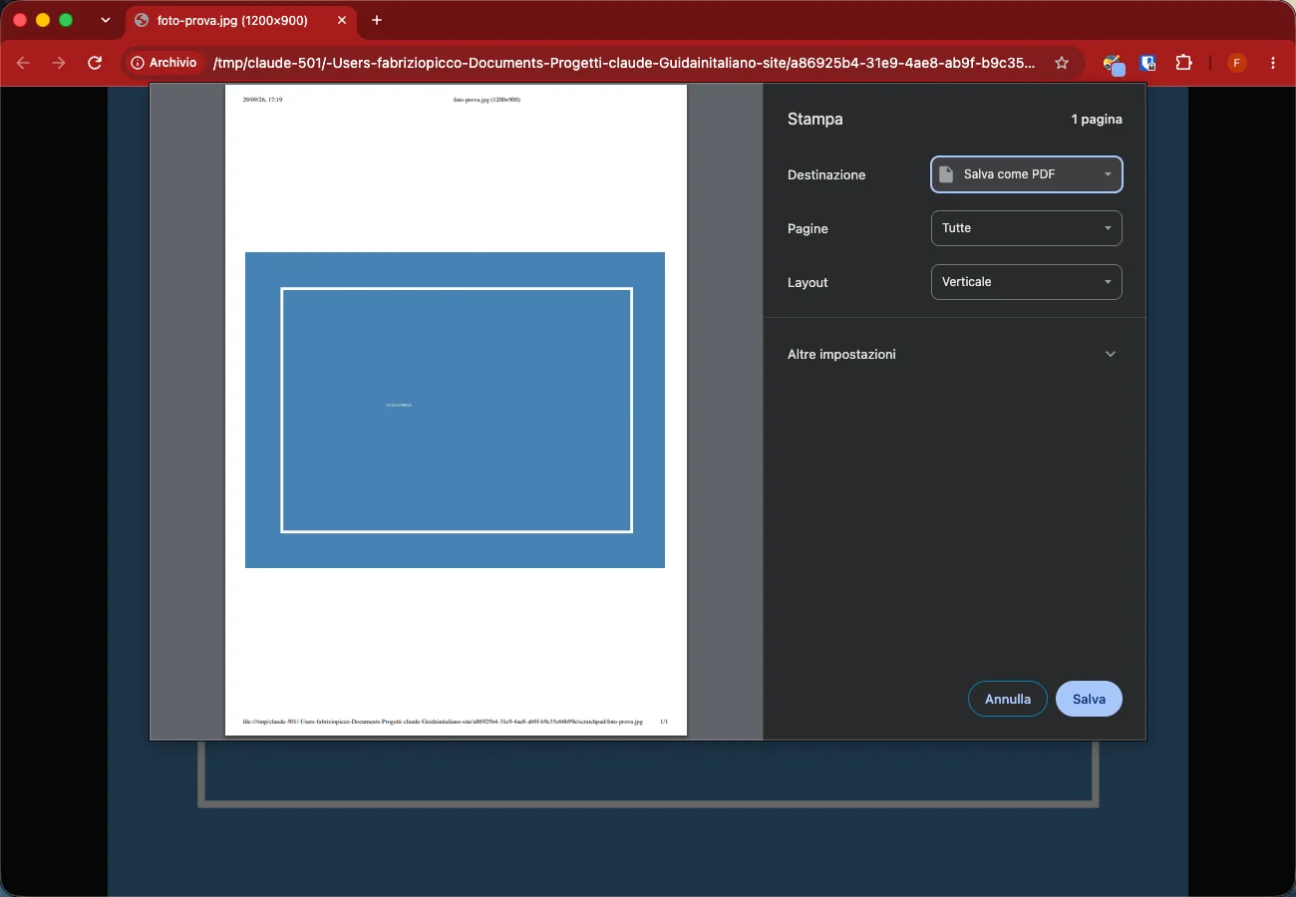Click the print preview page thumbnail
Image resolution: width=1296 pixels, height=897 pixels.
coord(456,410)
